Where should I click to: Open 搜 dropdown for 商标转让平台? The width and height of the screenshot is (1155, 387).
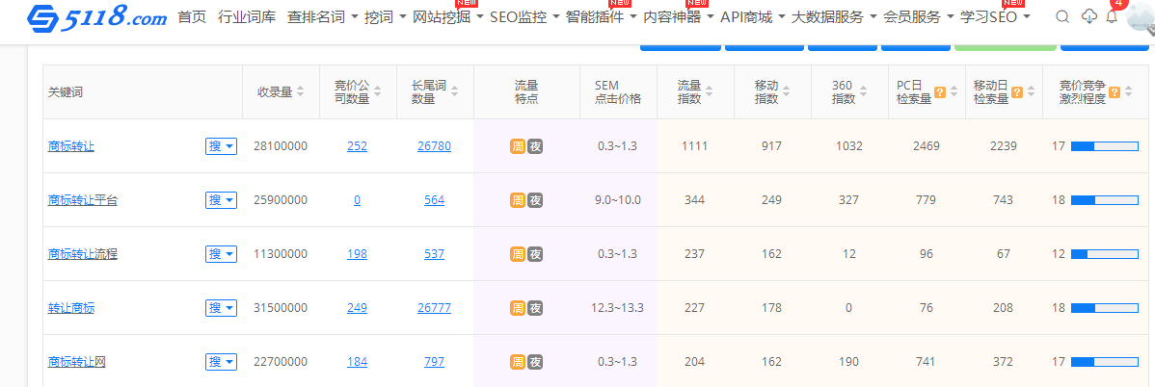pyautogui.click(x=221, y=200)
